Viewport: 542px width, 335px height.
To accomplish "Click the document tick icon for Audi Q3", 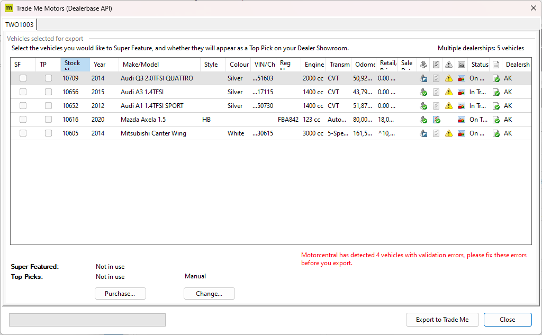I will [x=496, y=78].
